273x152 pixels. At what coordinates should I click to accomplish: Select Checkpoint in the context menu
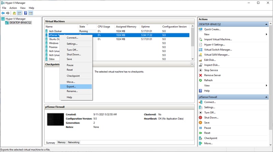point(73,76)
